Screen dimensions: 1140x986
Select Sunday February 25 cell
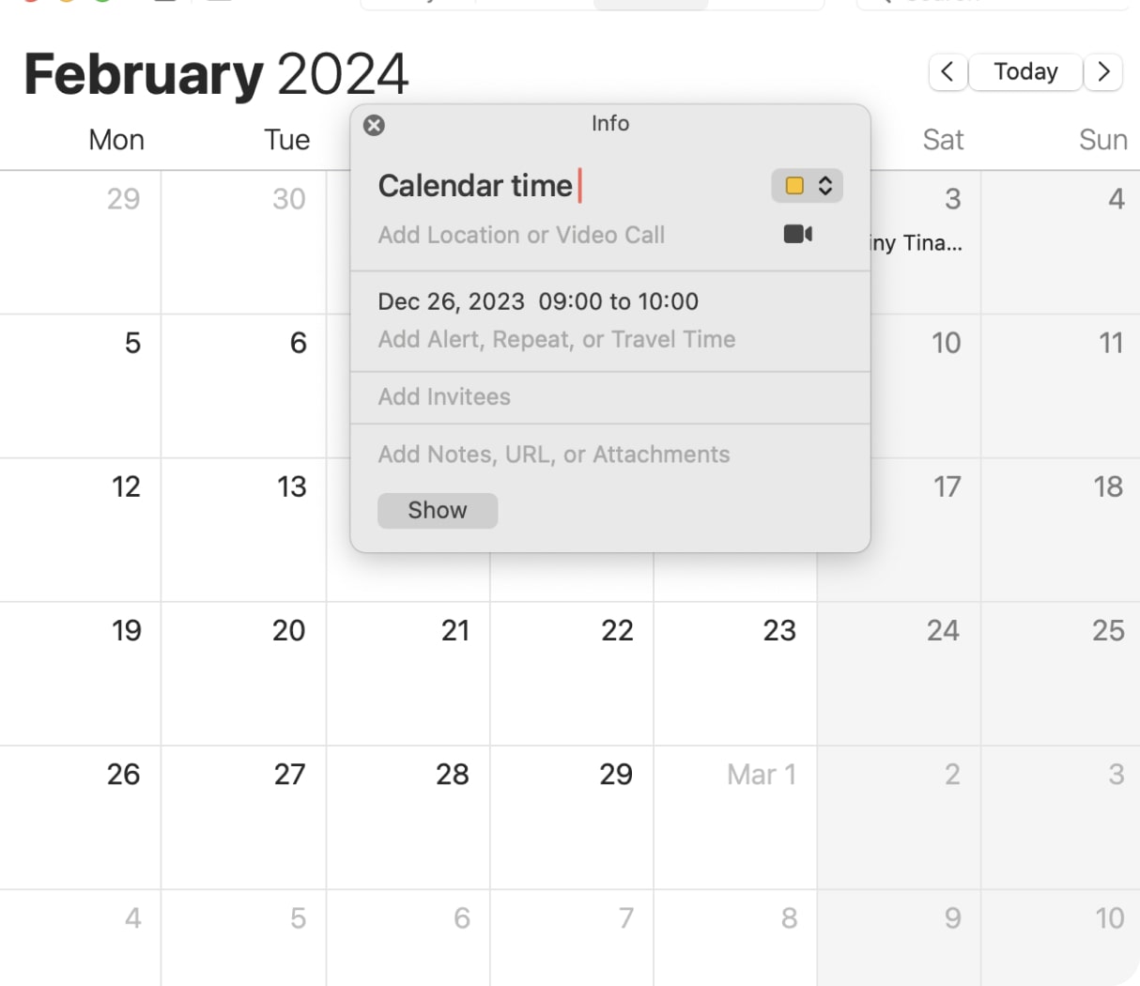click(1061, 676)
